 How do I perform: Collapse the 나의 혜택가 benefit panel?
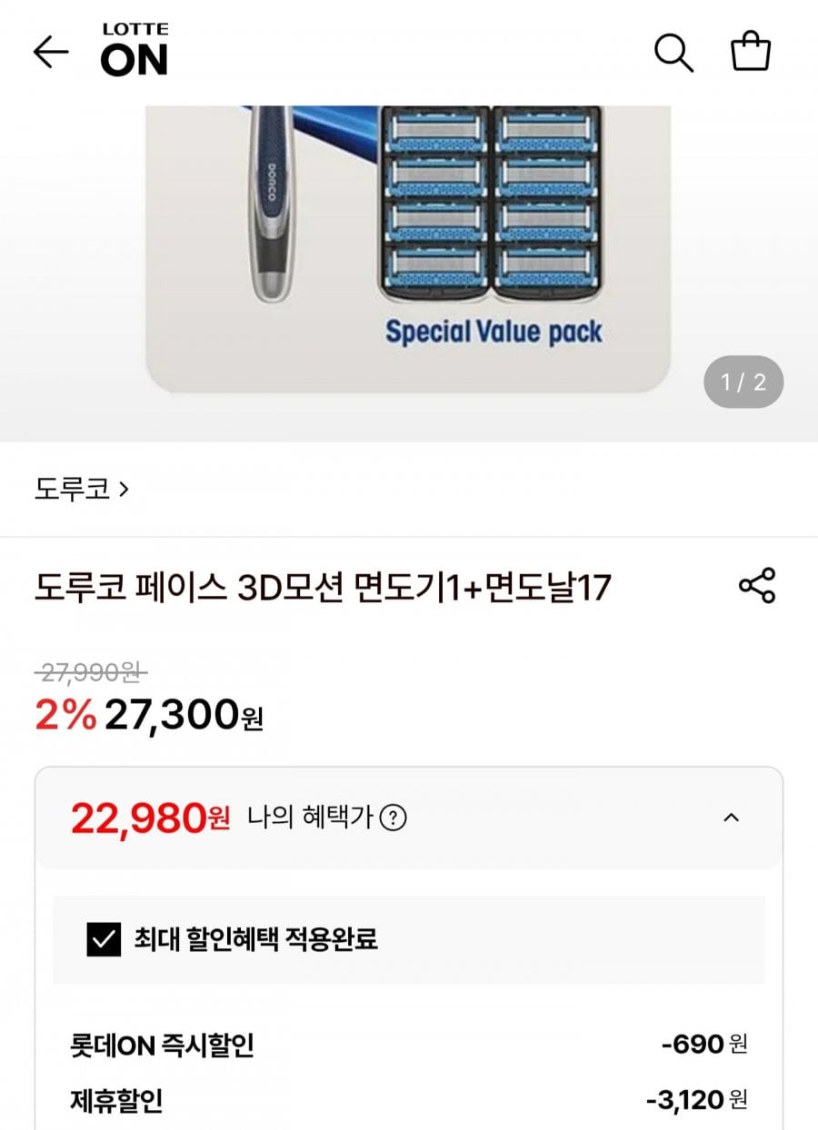click(x=731, y=818)
